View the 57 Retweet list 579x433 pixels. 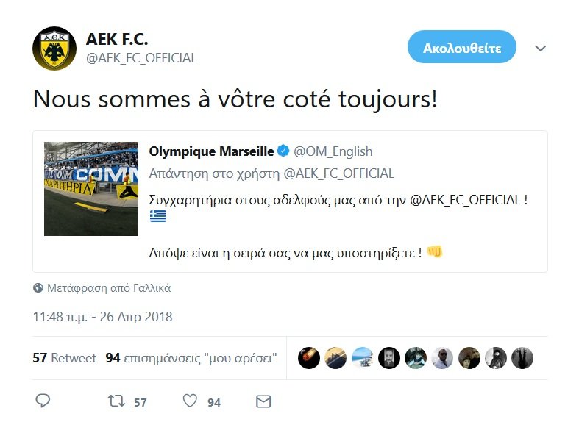pos(65,358)
